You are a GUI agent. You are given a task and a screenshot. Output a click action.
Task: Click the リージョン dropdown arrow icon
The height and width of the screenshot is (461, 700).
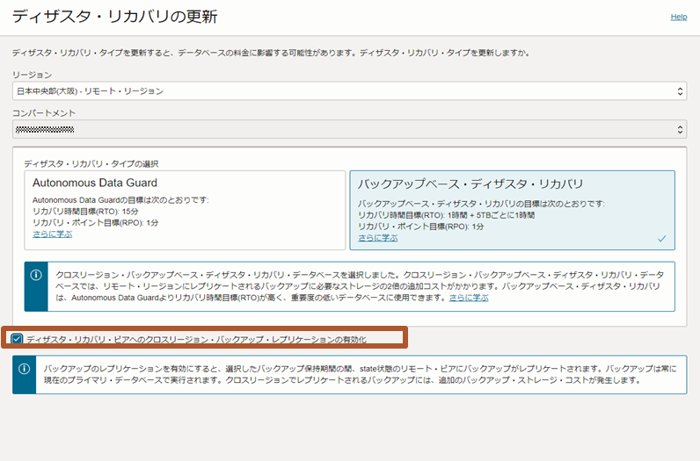[x=680, y=91]
